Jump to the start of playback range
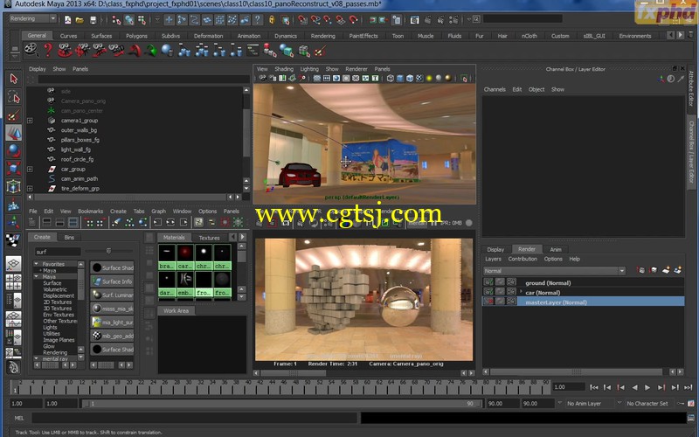The height and width of the screenshot is (437, 699). [x=594, y=387]
